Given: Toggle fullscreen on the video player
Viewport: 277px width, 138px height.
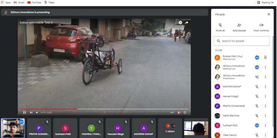Looking at the screenshot, I should [x=185, y=112].
